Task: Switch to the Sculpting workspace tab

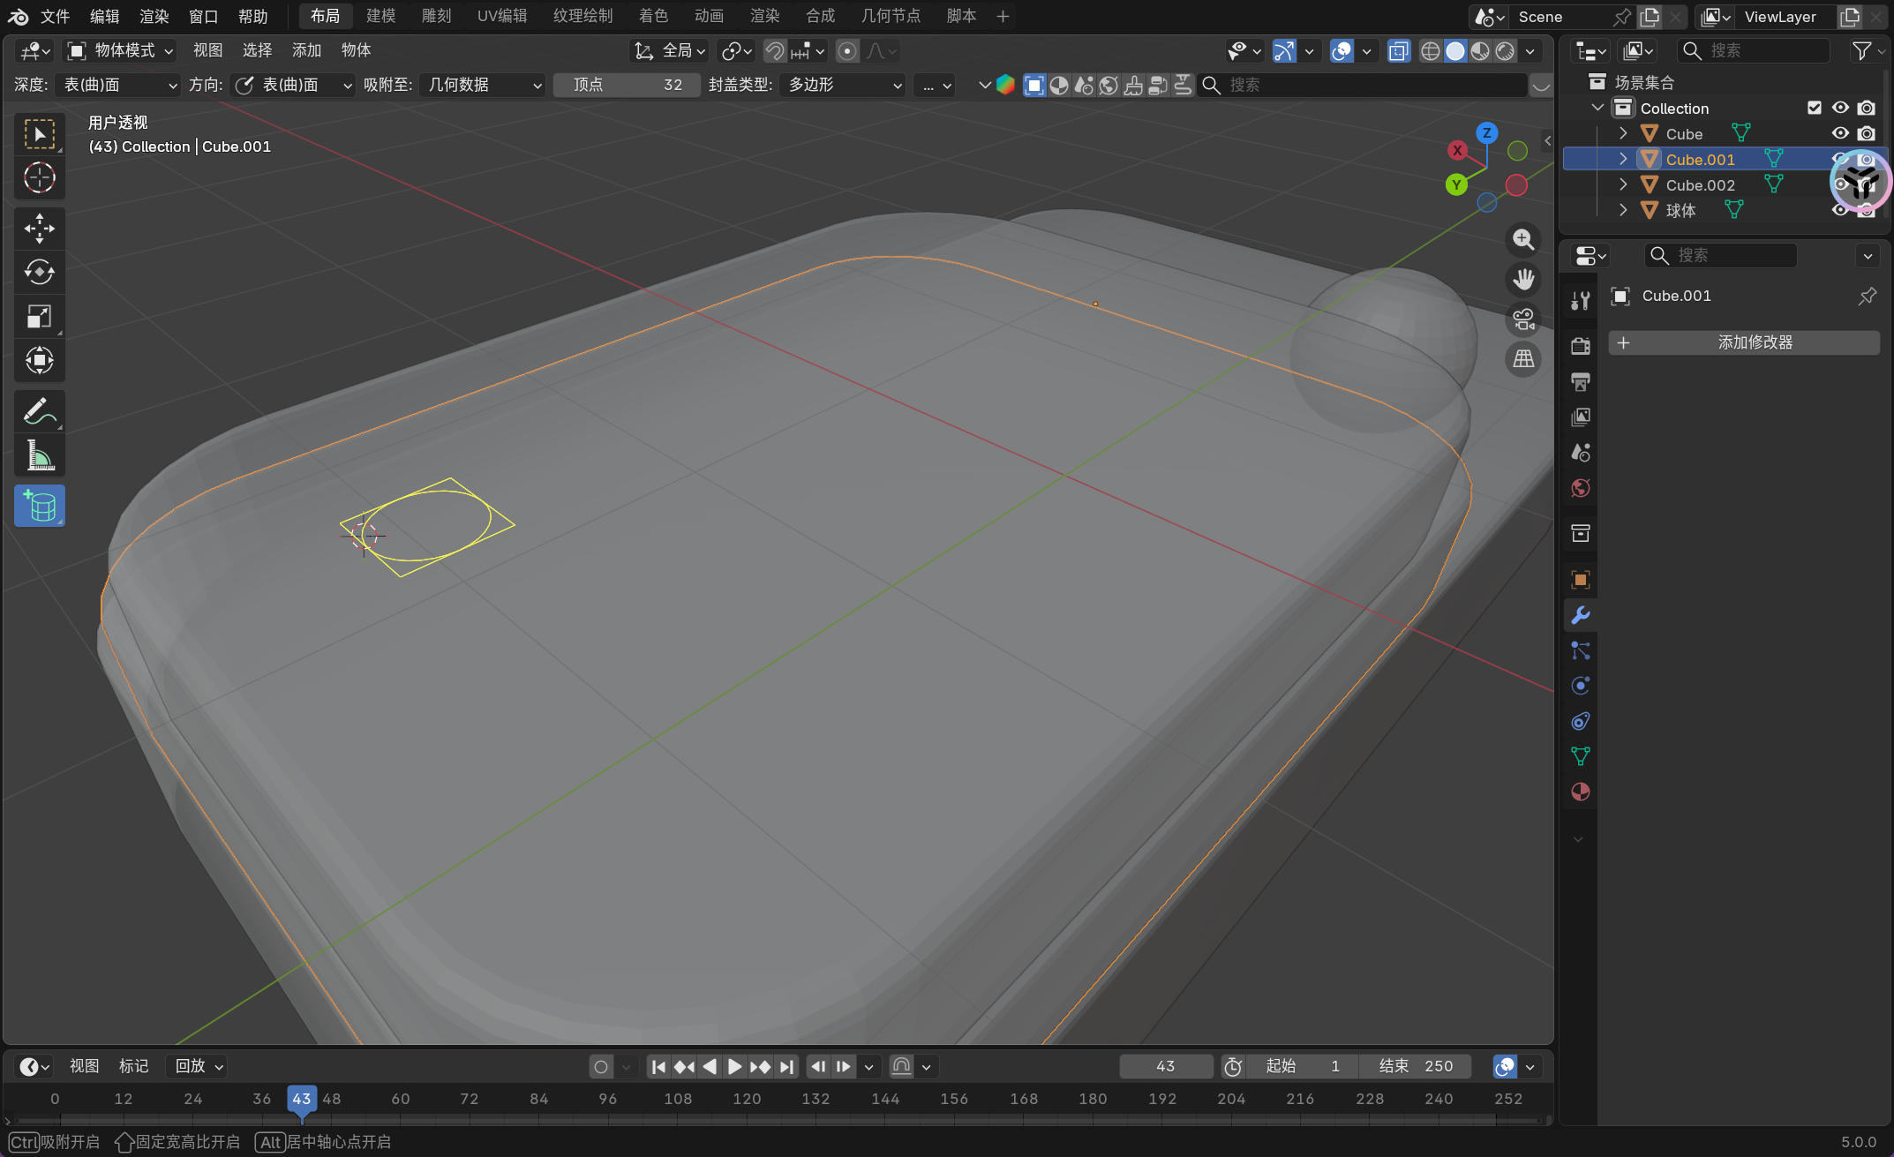Action: pos(436,16)
